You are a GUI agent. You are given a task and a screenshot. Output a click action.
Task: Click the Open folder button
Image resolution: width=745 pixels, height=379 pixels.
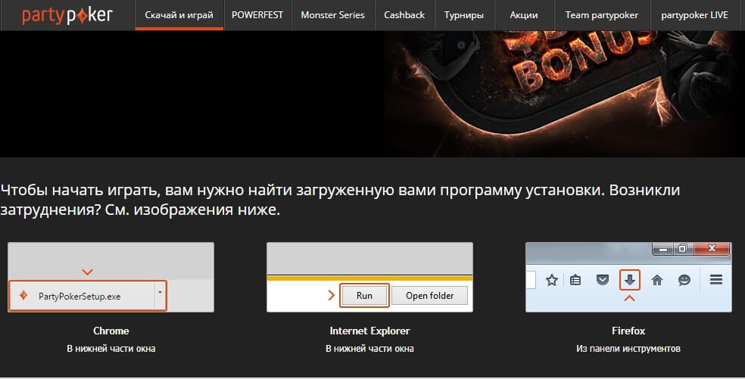[x=429, y=296]
